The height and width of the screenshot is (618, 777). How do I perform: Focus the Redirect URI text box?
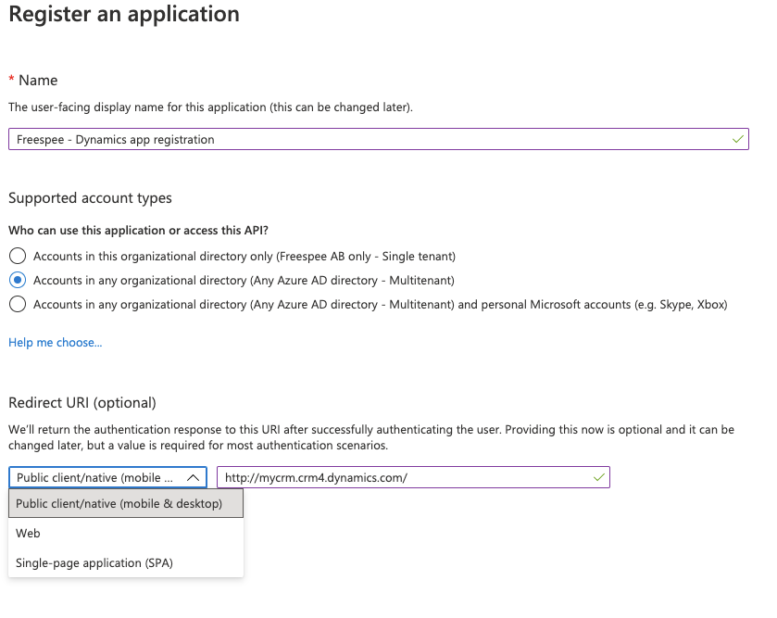point(413,477)
